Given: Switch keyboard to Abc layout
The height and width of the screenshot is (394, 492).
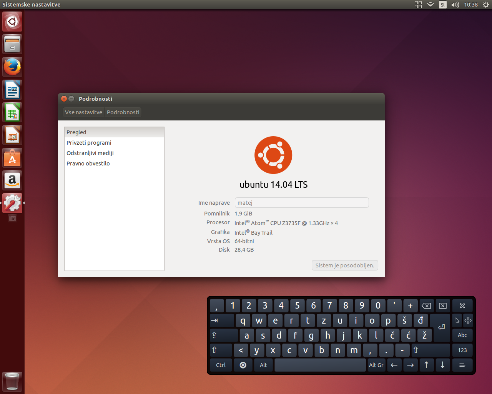Looking at the screenshot, I should tap(462, 335).
